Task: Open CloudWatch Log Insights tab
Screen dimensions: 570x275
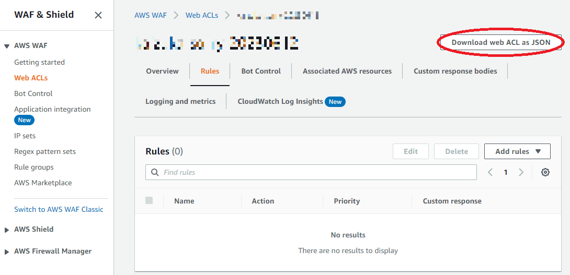Action: (x=280, y=101)
